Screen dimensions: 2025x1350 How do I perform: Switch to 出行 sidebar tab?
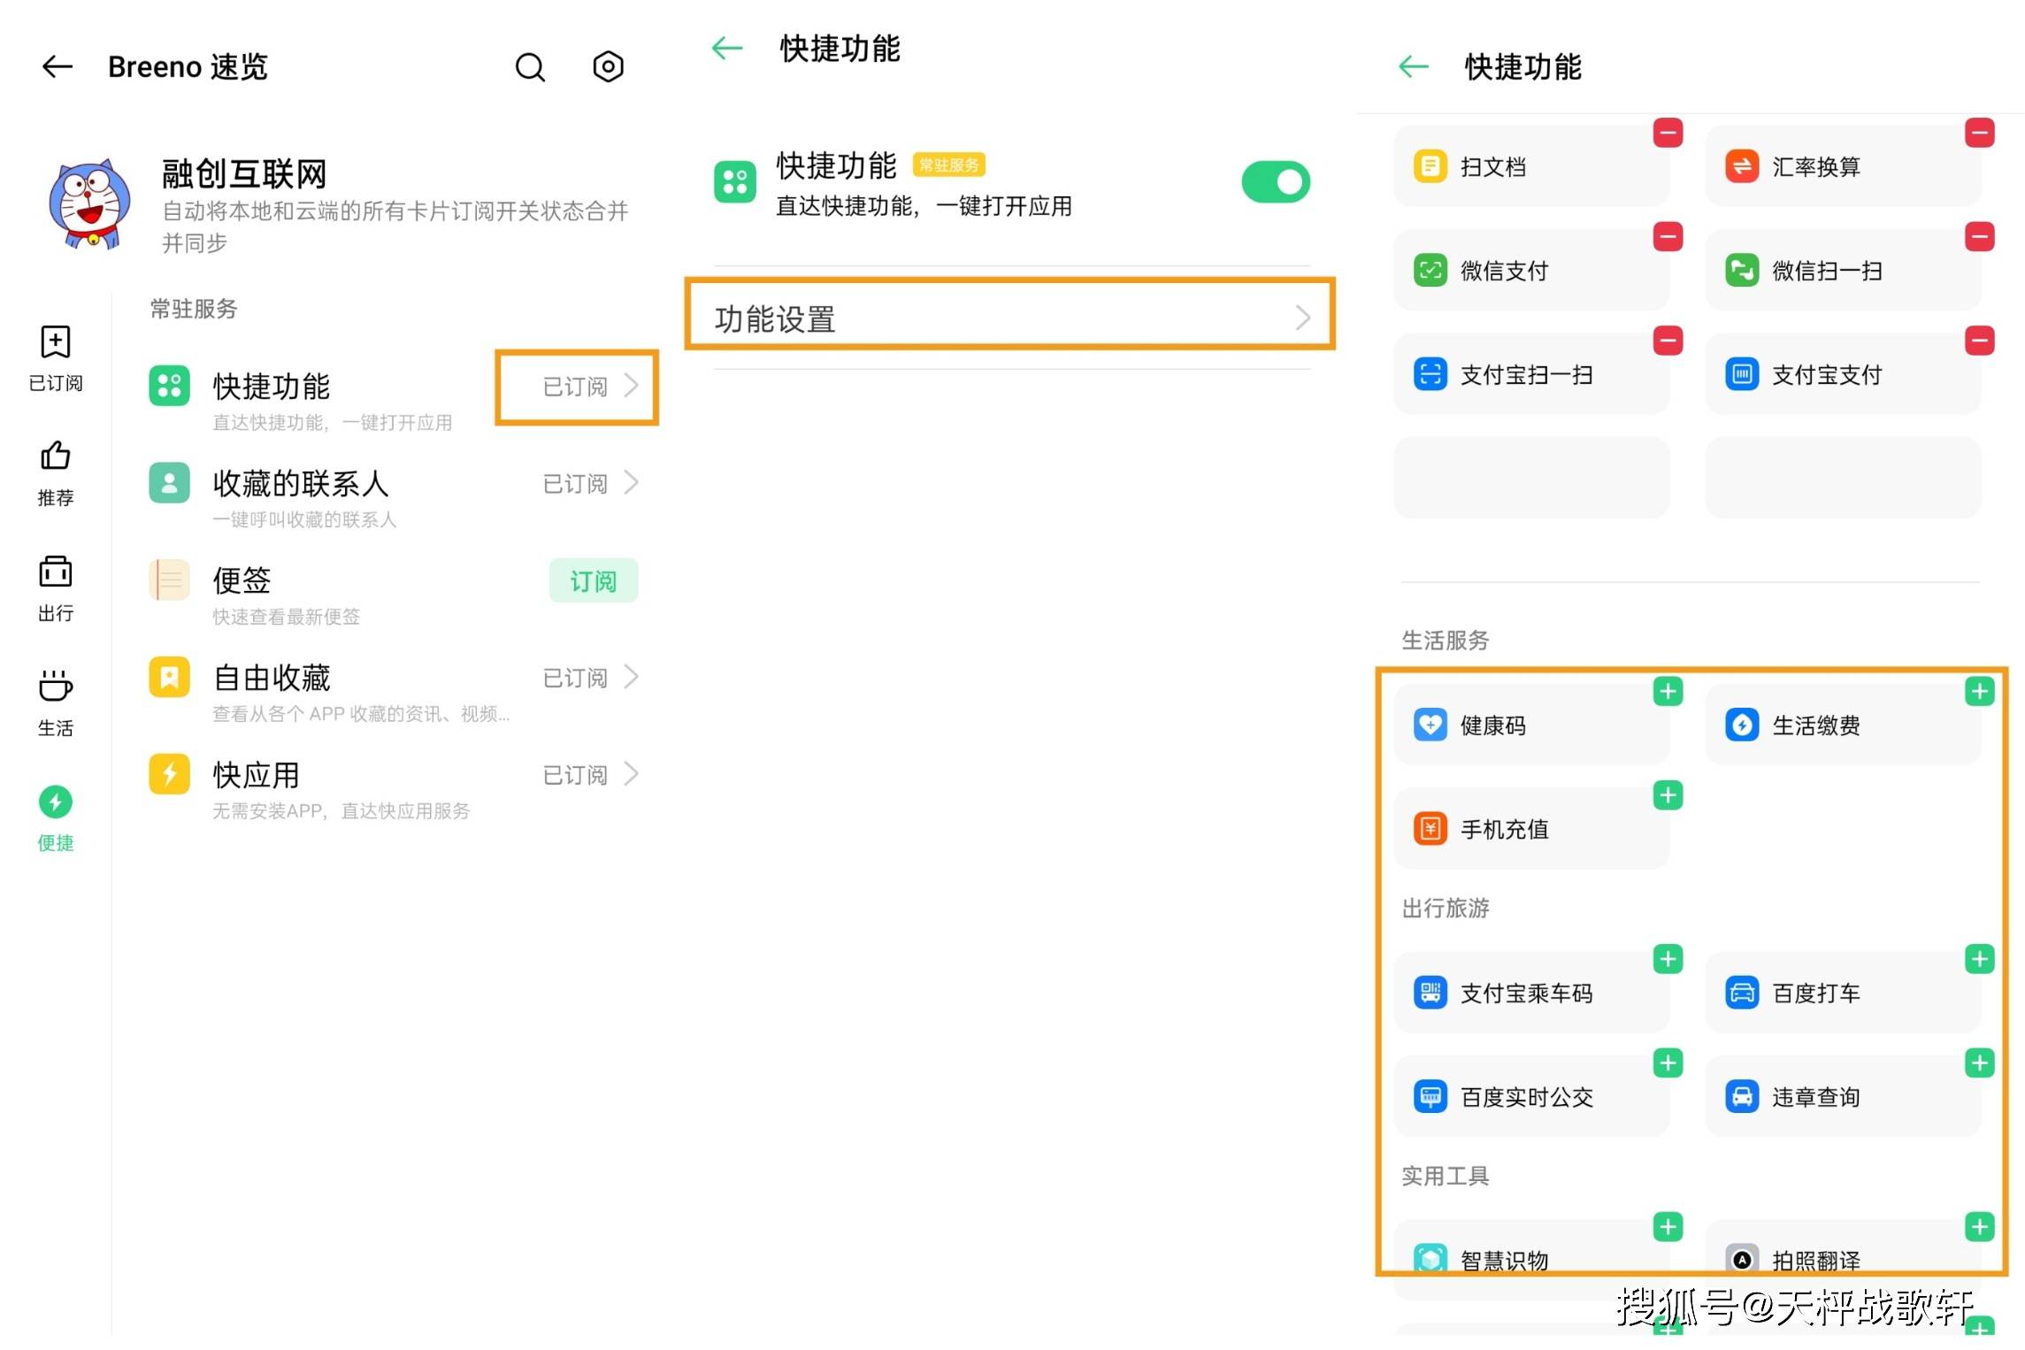click(55, 588)
